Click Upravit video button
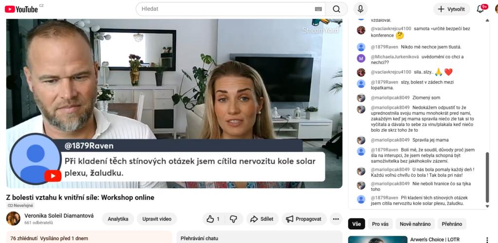498x243 pixels. click(x=157, y=219)
